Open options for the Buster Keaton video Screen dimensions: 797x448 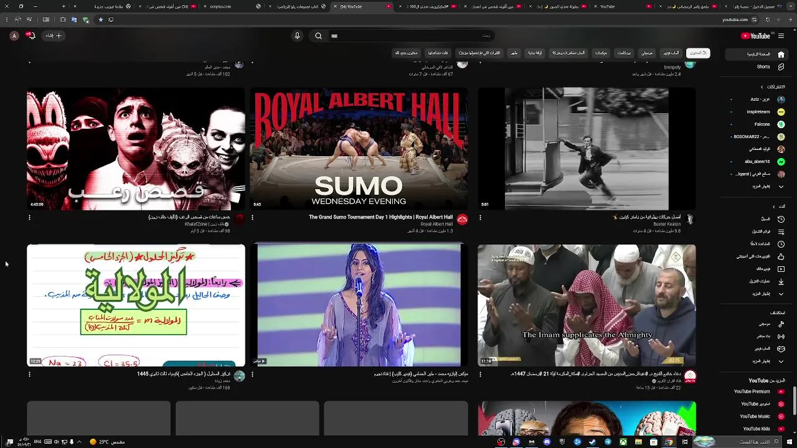pyautogui.click(x=480, y=218)
